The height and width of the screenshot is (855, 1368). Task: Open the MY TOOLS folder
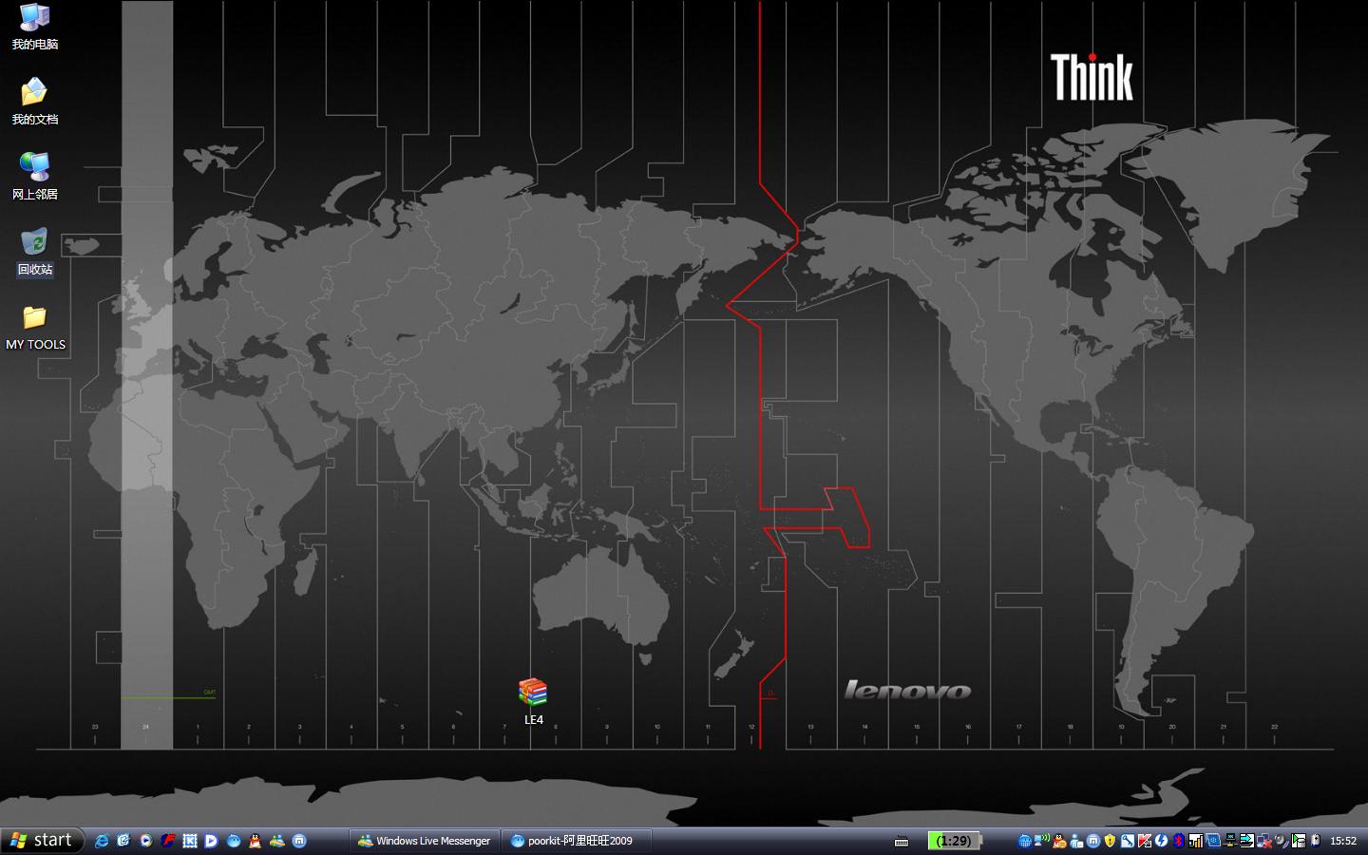(35, 326)
